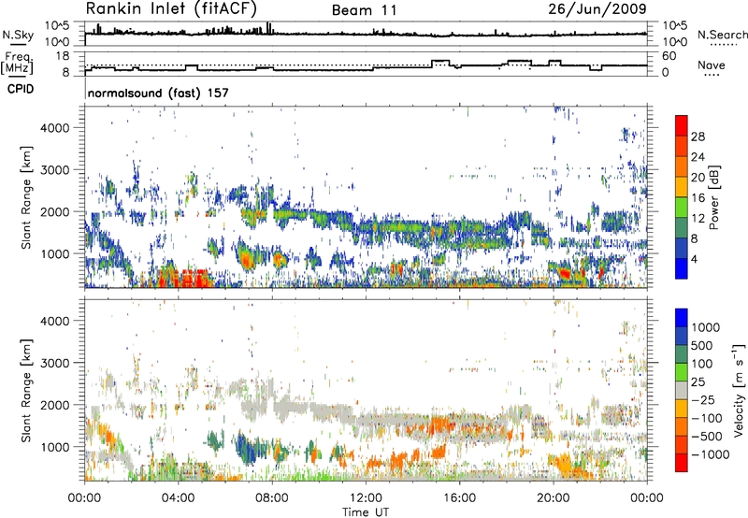Click the '-1000' tick on Velocity colorbar

[711, 454]
